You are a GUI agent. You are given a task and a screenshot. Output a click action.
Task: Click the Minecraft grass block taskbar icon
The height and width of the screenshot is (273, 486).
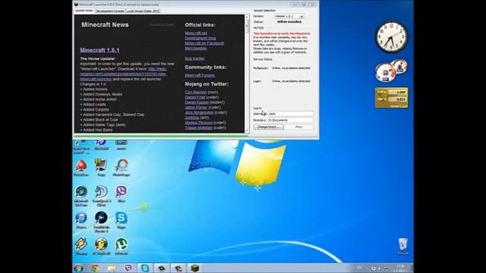194,268
